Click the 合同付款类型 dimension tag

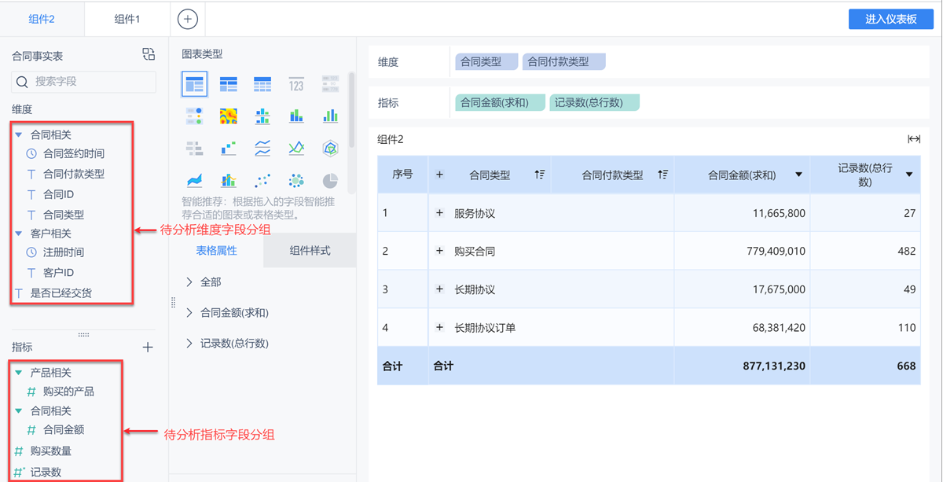563,61
